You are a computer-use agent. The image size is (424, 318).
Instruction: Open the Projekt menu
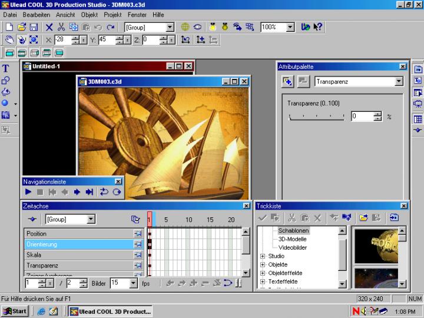[112, 14]
